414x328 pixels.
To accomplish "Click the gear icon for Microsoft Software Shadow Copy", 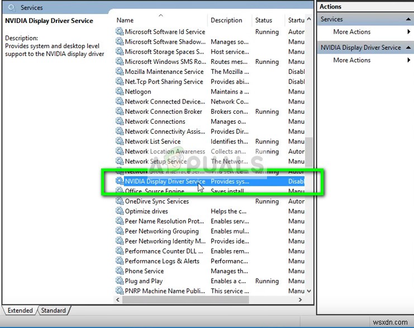I will [120, 41].
